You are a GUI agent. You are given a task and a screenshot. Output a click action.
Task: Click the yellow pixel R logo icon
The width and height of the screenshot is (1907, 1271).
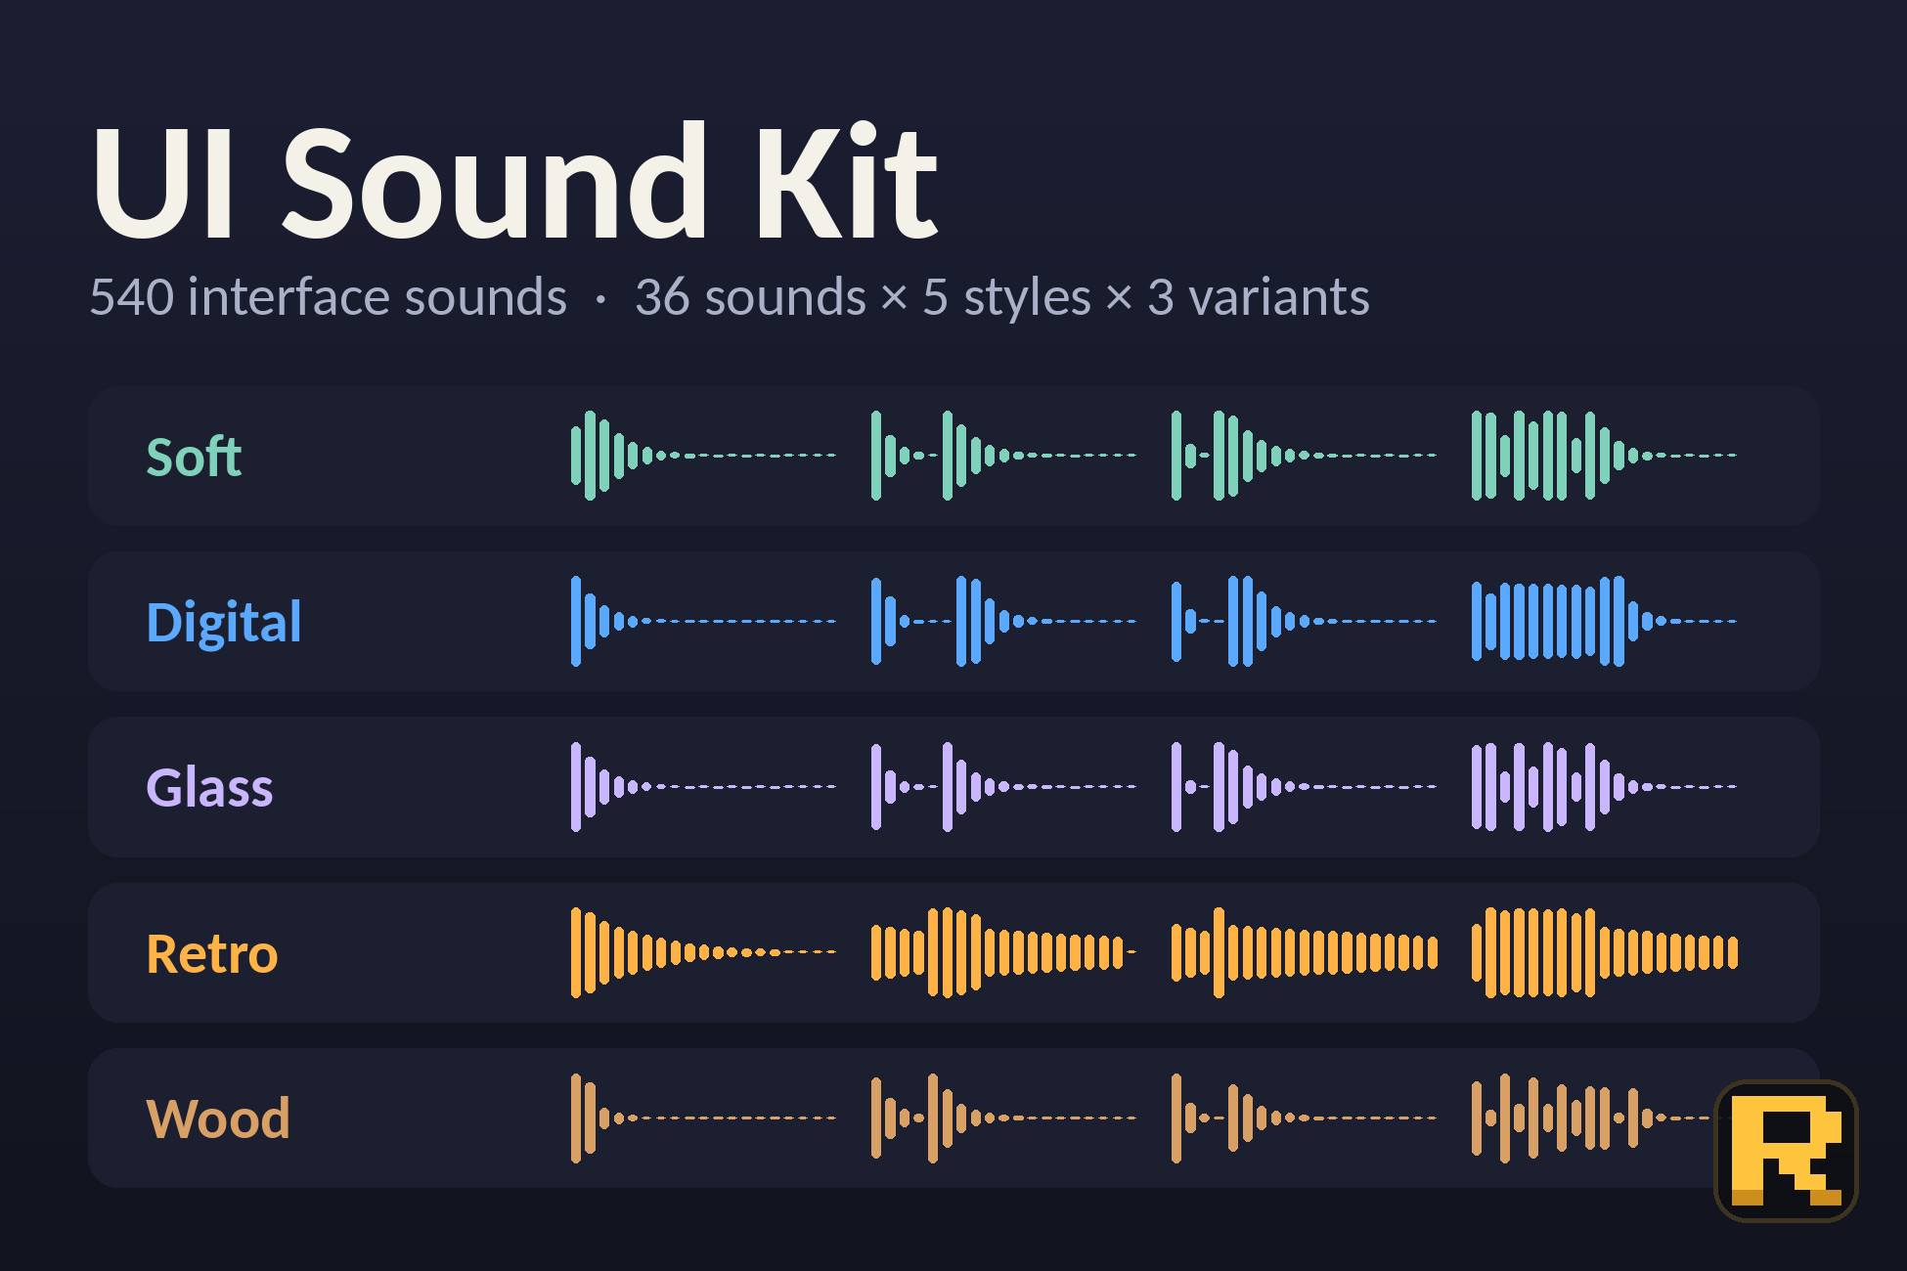(x=1786, y=1151)
